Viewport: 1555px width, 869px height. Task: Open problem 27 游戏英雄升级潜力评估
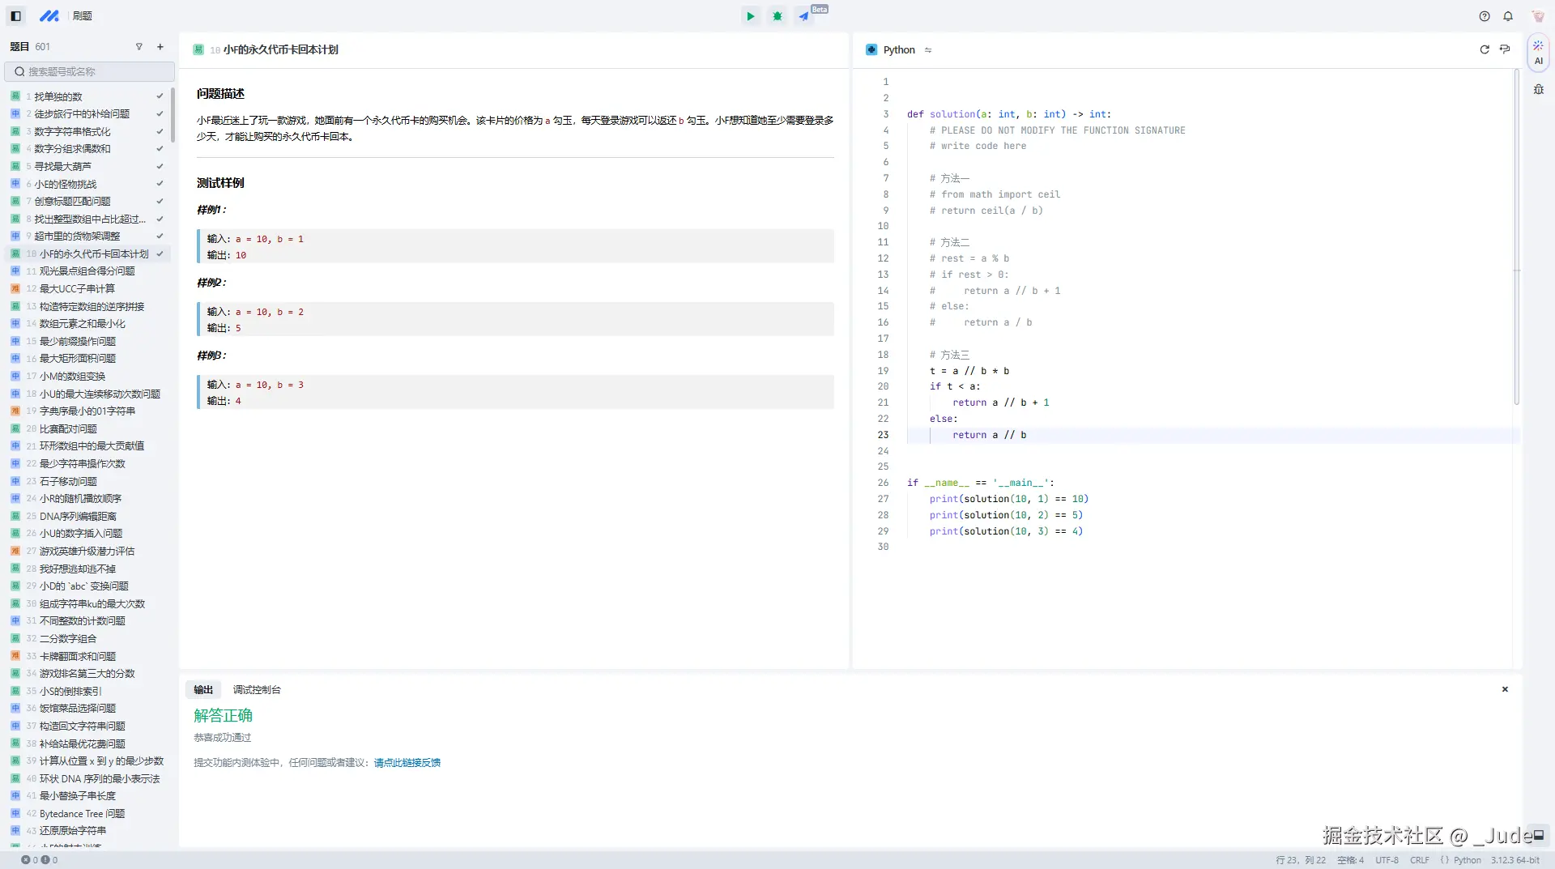[x=87, y=551]
